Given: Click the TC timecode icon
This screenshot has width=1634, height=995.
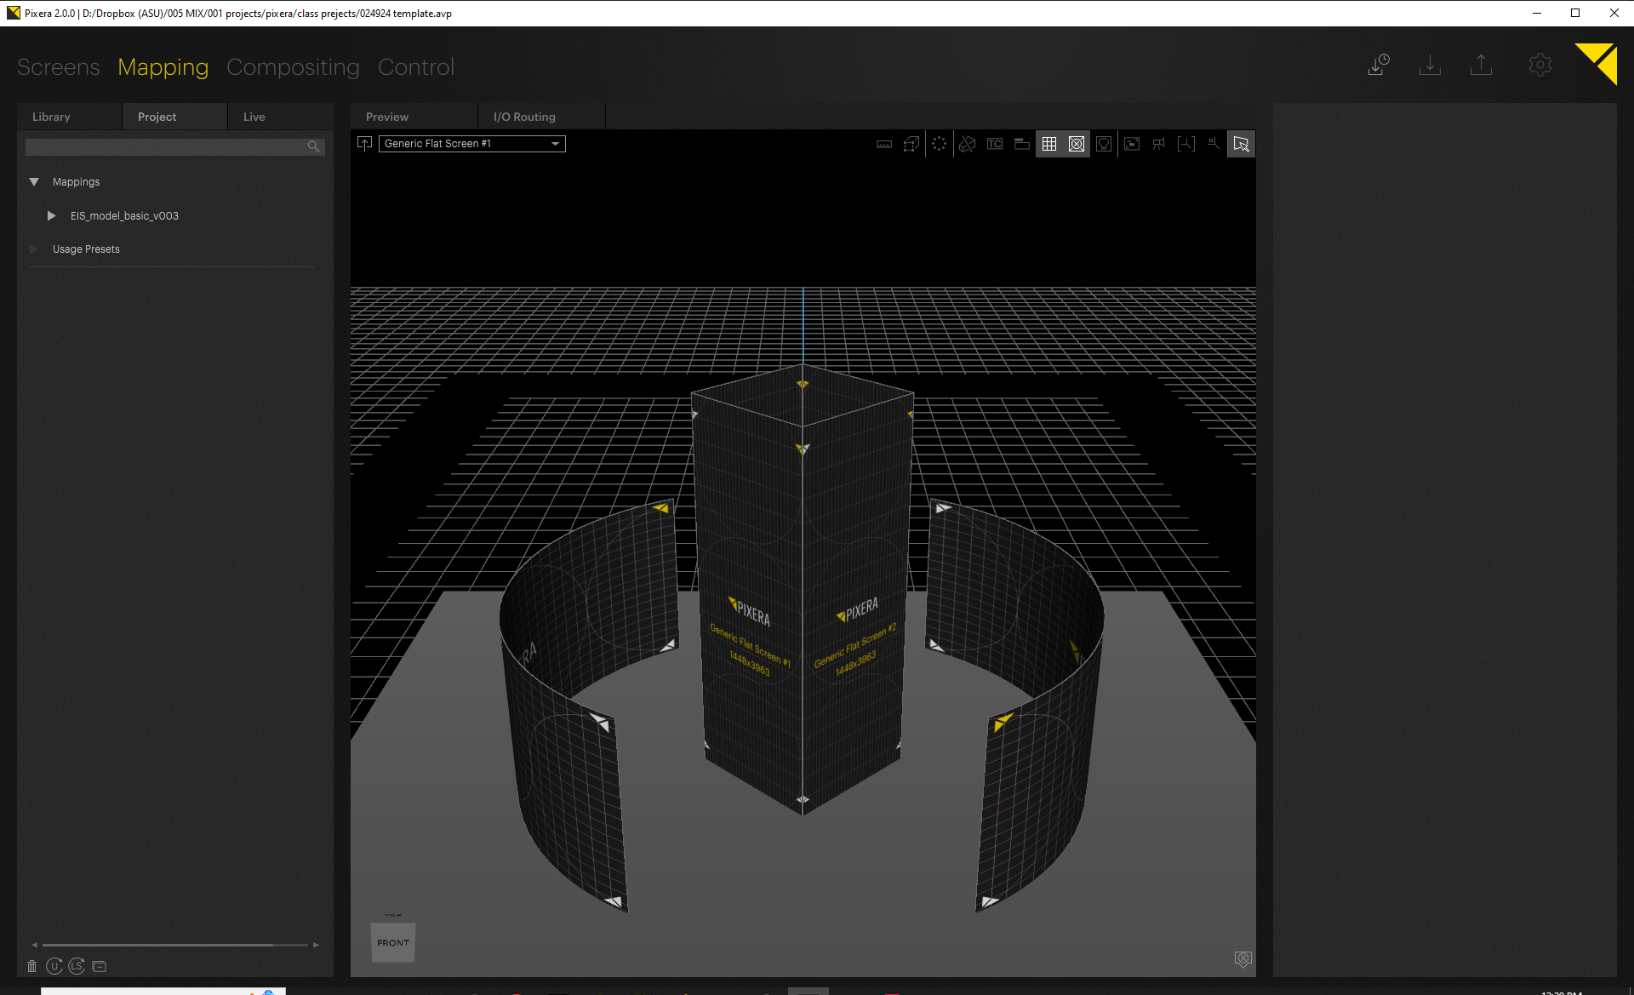Looking at the screenshot, I should click(995, 145).
